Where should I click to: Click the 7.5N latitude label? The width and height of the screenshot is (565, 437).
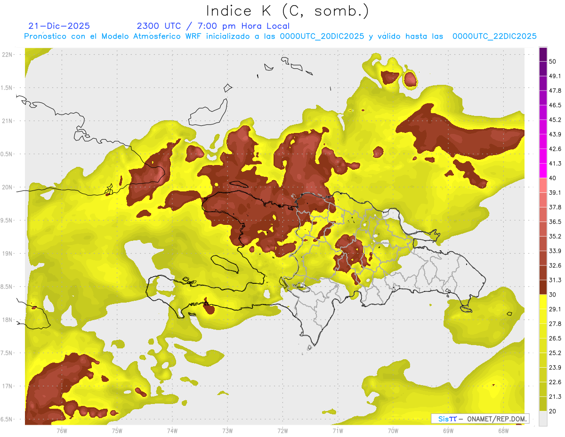[x=7, y=353]
